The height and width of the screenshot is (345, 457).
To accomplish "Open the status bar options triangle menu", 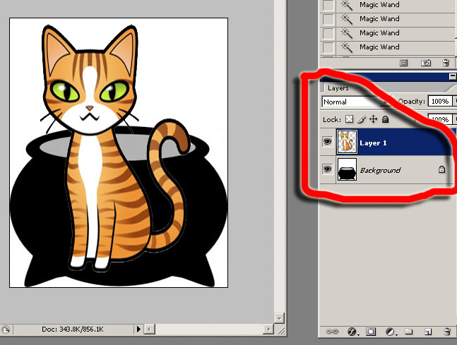I will [x=138, y=329].
